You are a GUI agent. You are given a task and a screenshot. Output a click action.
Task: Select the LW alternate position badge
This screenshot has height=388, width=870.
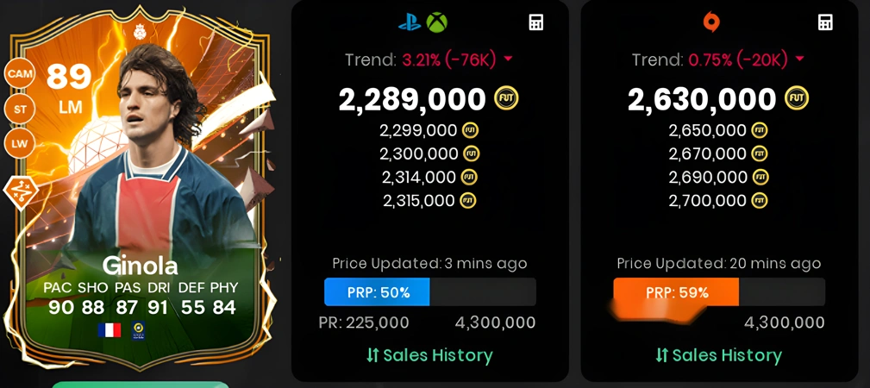(x=20, y=145)
